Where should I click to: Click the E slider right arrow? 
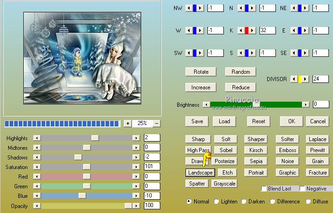pos(305,30)
